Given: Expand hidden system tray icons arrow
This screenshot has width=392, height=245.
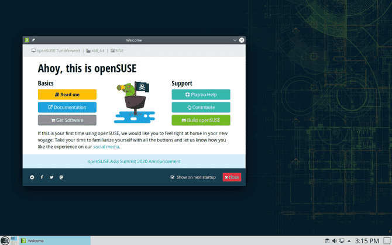Looking at the screenshot, I should click(349, 241).
